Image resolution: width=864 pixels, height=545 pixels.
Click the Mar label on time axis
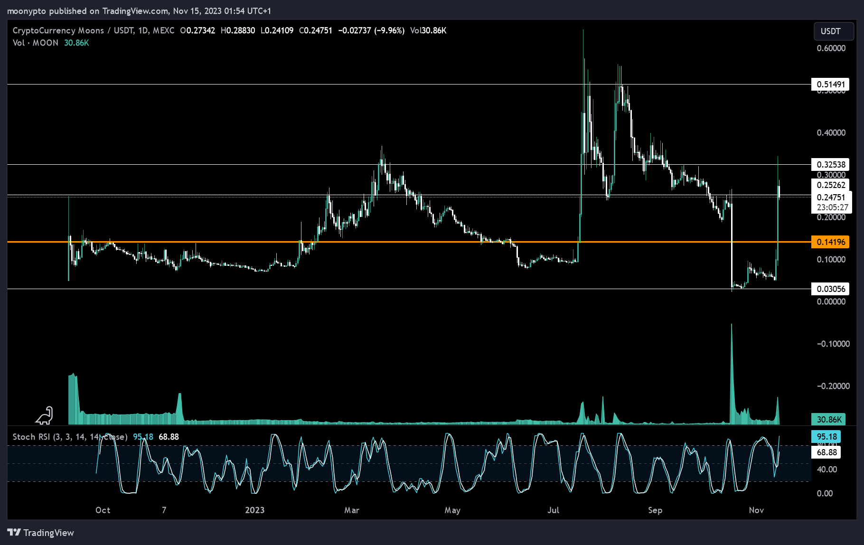tap(352, 510)
